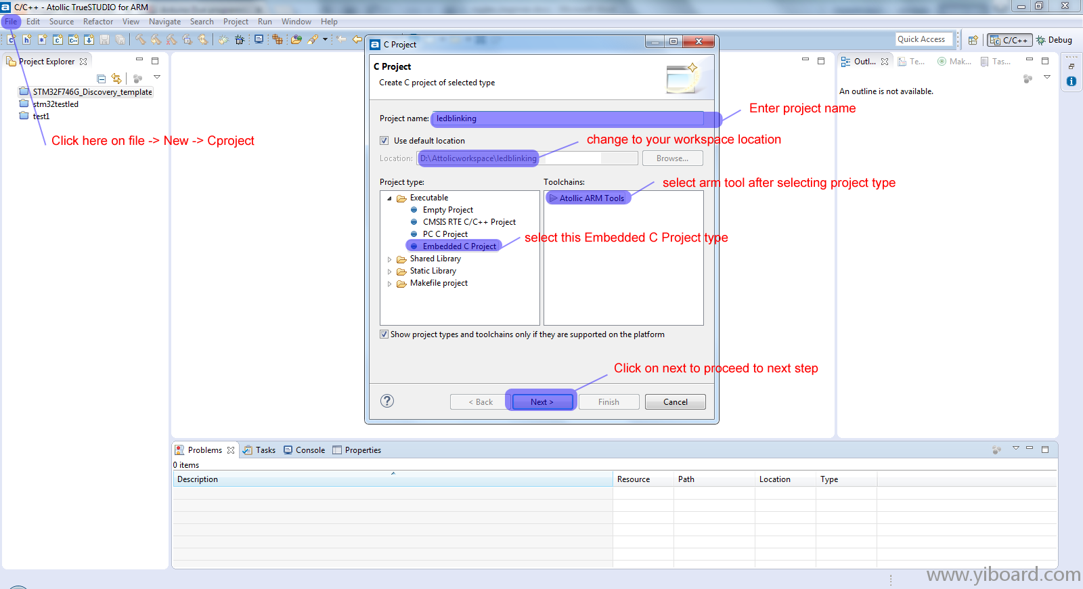This screenshot has height=589, width=1083.
Task: Click the Project name input field
Action: [x=567, y=118]
